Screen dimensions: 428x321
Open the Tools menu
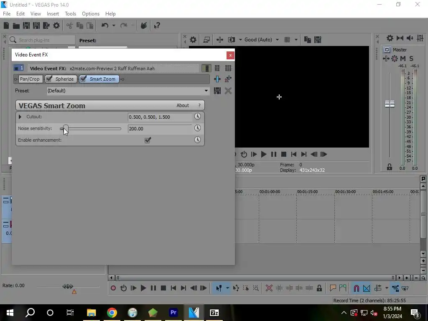coord(70,14)
